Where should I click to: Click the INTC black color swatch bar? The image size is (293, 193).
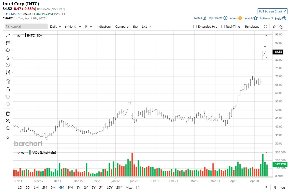26,35
